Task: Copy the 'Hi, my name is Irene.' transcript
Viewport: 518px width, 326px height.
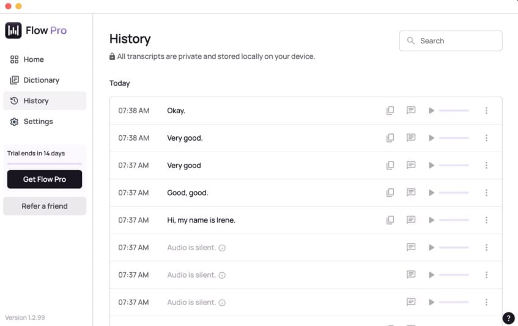Action: pos(390,220)
